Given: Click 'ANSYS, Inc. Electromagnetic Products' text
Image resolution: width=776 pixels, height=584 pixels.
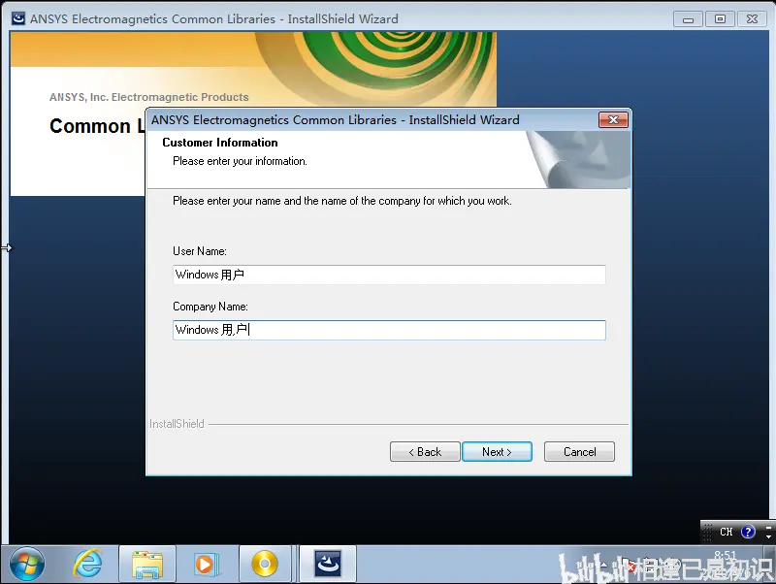Looking at the screenshot, I should pos(149,97).
